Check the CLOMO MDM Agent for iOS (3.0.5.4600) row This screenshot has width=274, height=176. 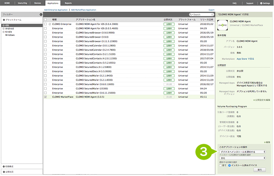(45, 28)
